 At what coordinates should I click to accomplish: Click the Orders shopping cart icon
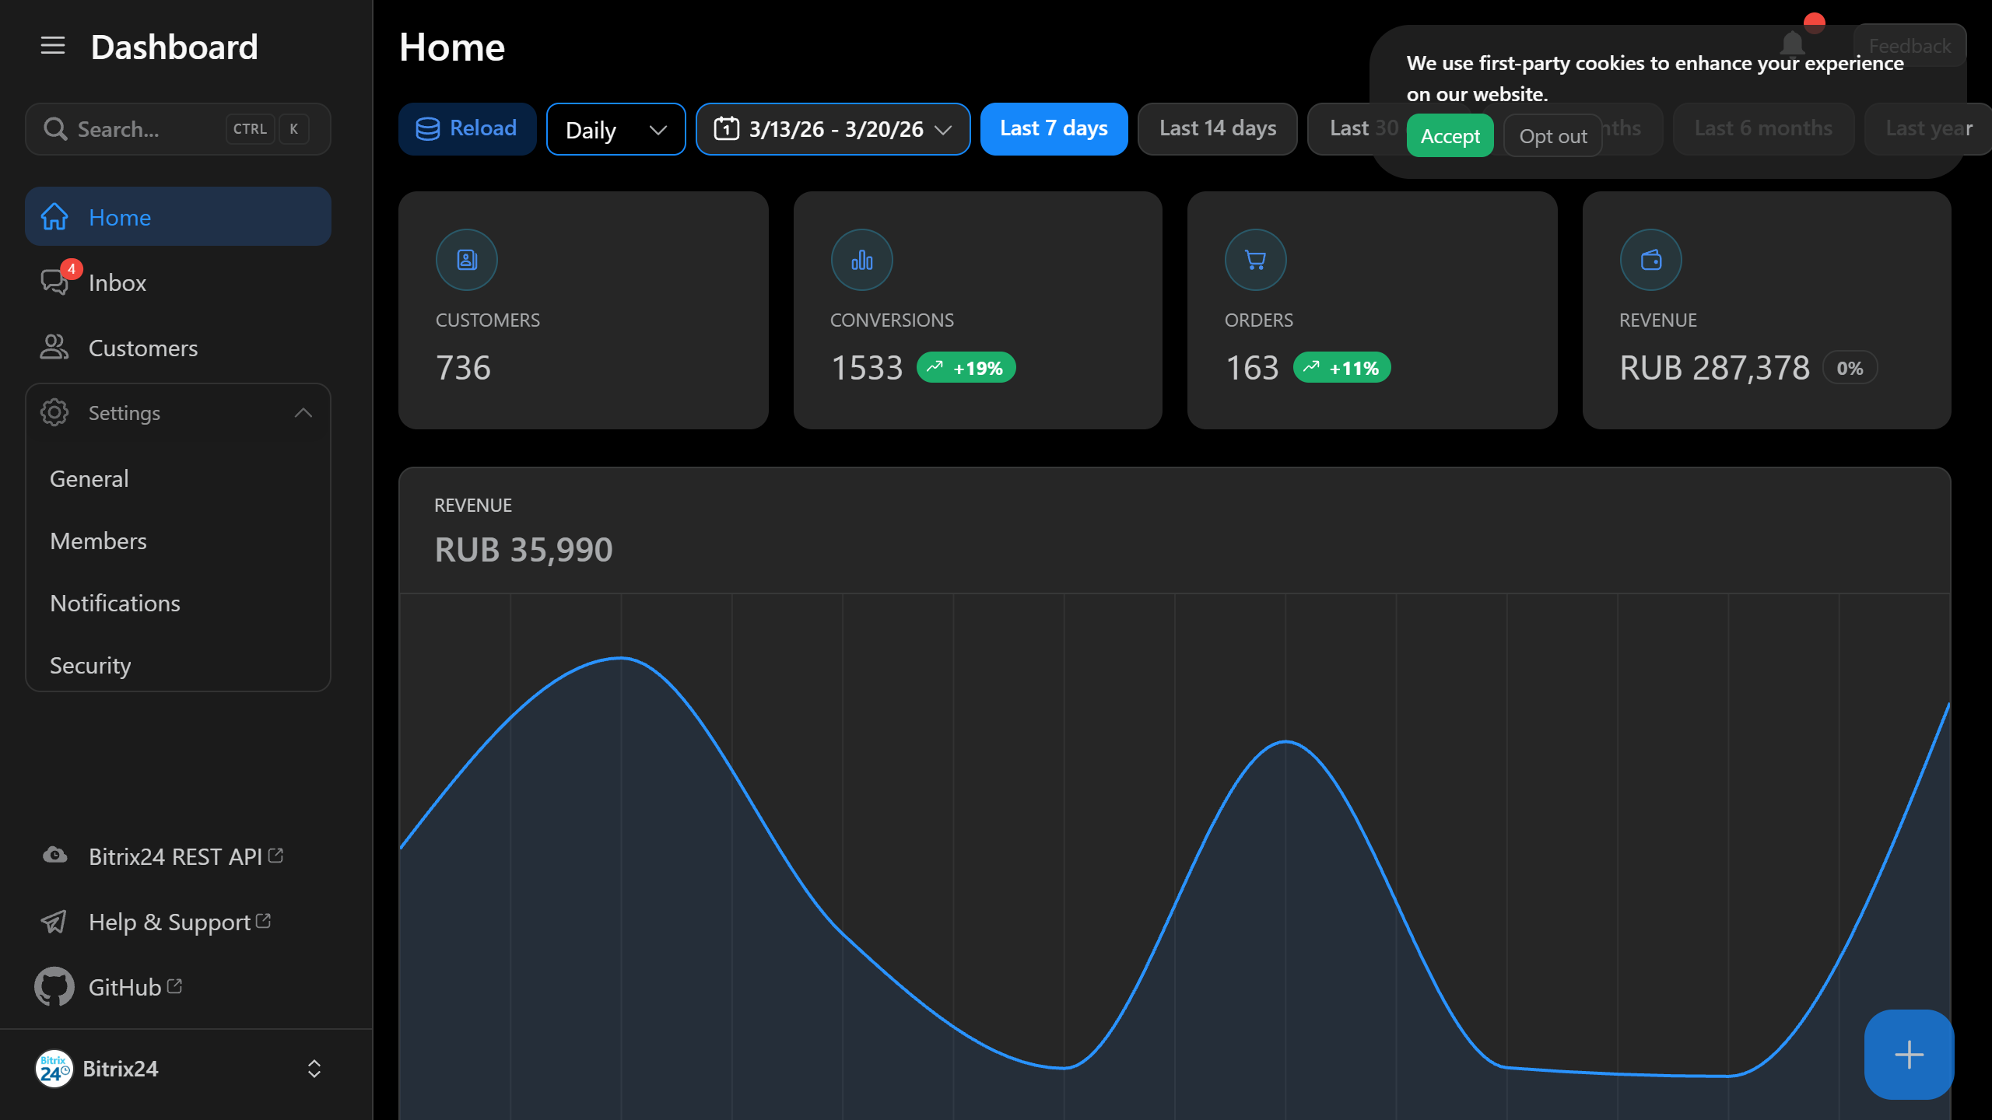(x=1254, y=259)
